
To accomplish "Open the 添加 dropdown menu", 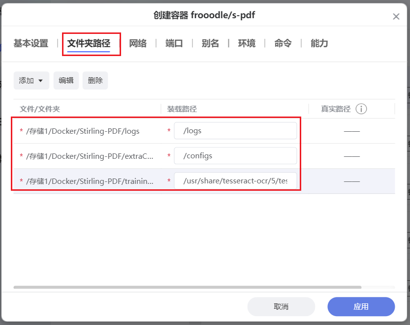I will pos(31,81).
